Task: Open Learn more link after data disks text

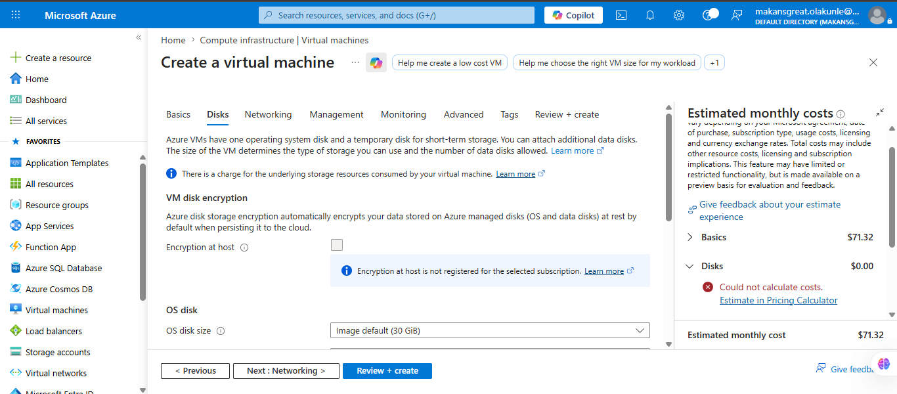Action: [577, 150]
